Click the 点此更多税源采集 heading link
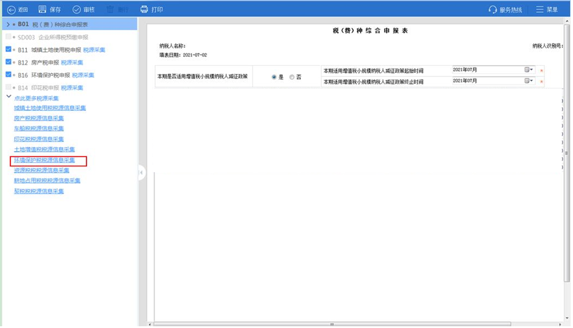Viewport: 573px width, 328px height. (x=36, y=98)
